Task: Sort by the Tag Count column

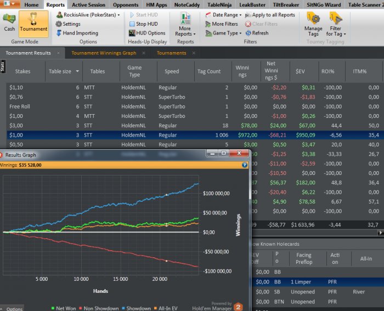Action: tap(209, 71)
